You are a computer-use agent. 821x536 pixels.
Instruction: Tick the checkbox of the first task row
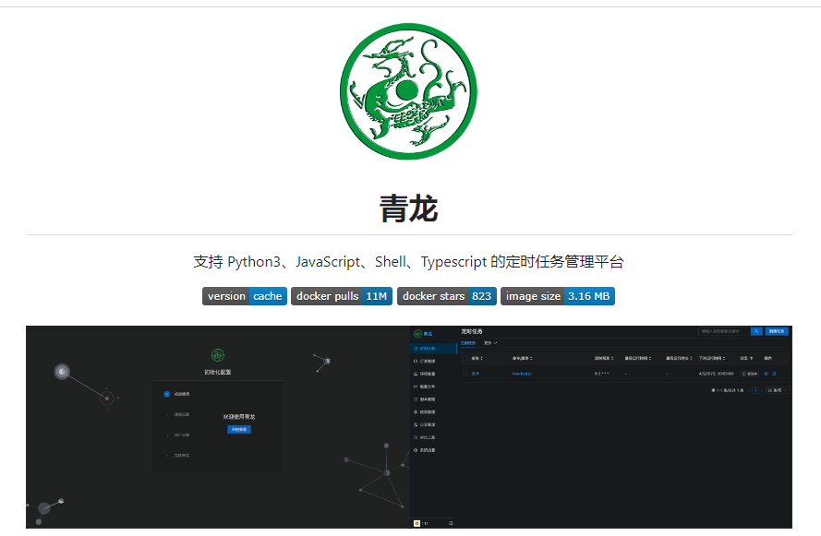(465, 374)
